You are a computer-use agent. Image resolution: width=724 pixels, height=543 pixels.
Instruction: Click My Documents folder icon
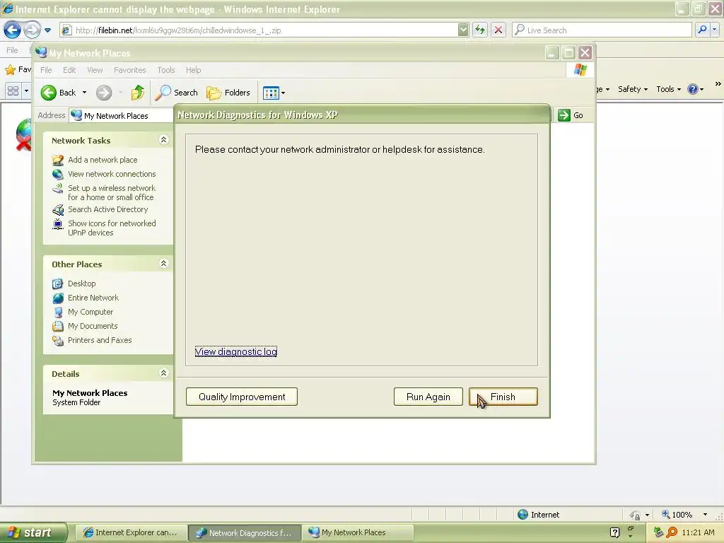pos(58,327)
